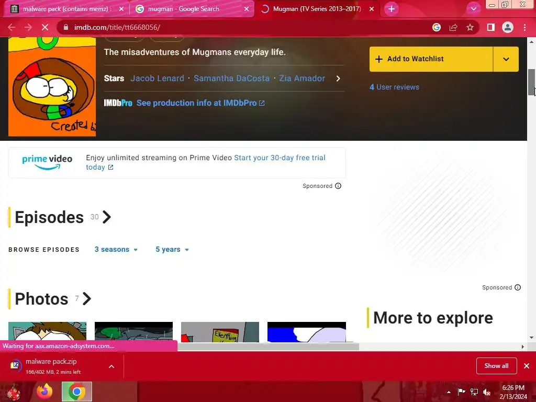Click vertical scrollbar thumb
536x402 pixels.
pos(532,82)
